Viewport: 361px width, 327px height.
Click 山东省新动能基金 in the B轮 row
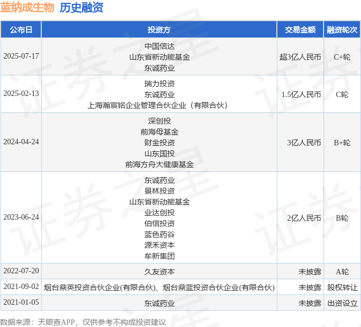click(159, 202)
